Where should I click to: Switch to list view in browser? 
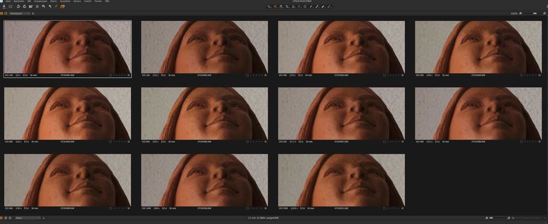click(x=10, y=218)
